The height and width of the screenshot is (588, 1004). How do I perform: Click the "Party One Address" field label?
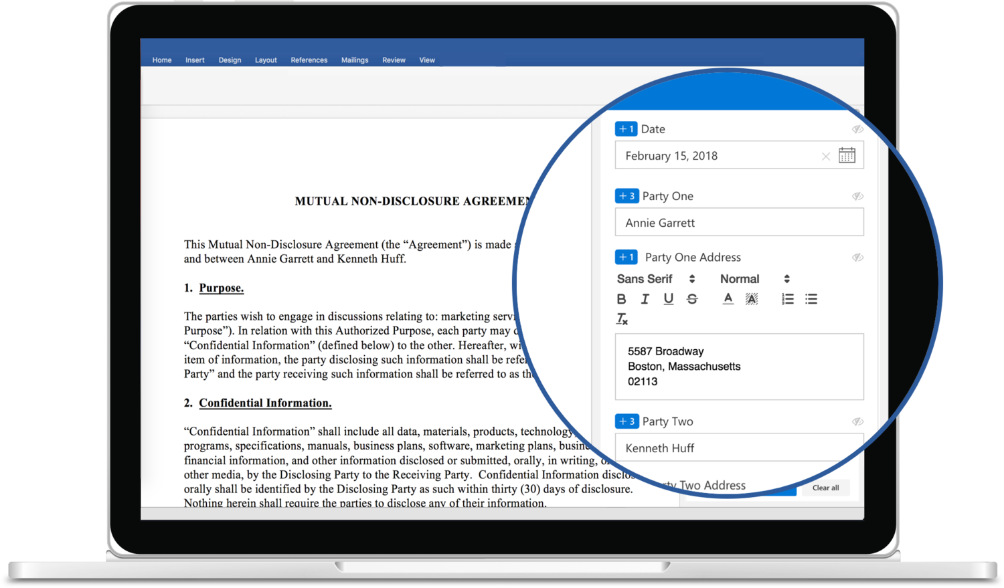coord(693,258)
